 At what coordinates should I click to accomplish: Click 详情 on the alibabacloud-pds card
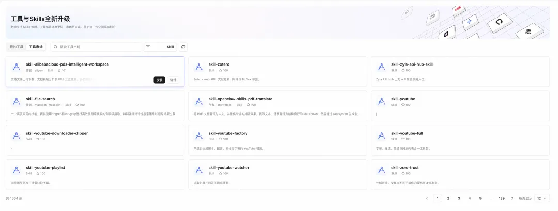tap(173, 80)
